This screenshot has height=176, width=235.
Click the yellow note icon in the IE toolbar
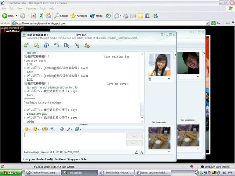point(140,16)
